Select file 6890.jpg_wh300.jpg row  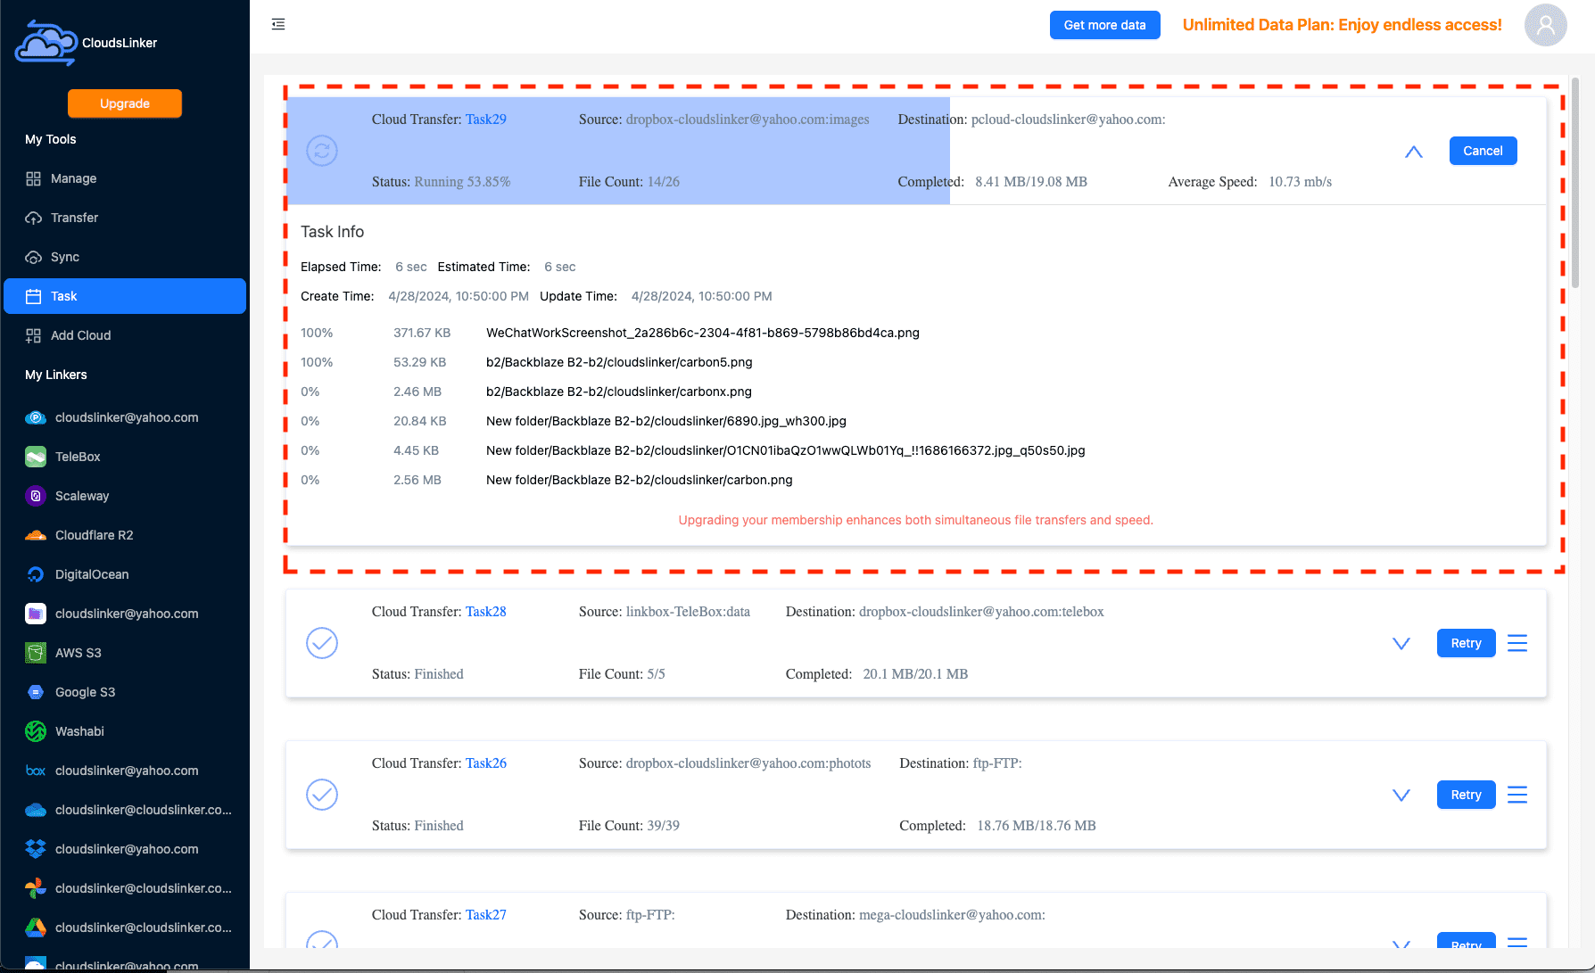tap(916, 421)
